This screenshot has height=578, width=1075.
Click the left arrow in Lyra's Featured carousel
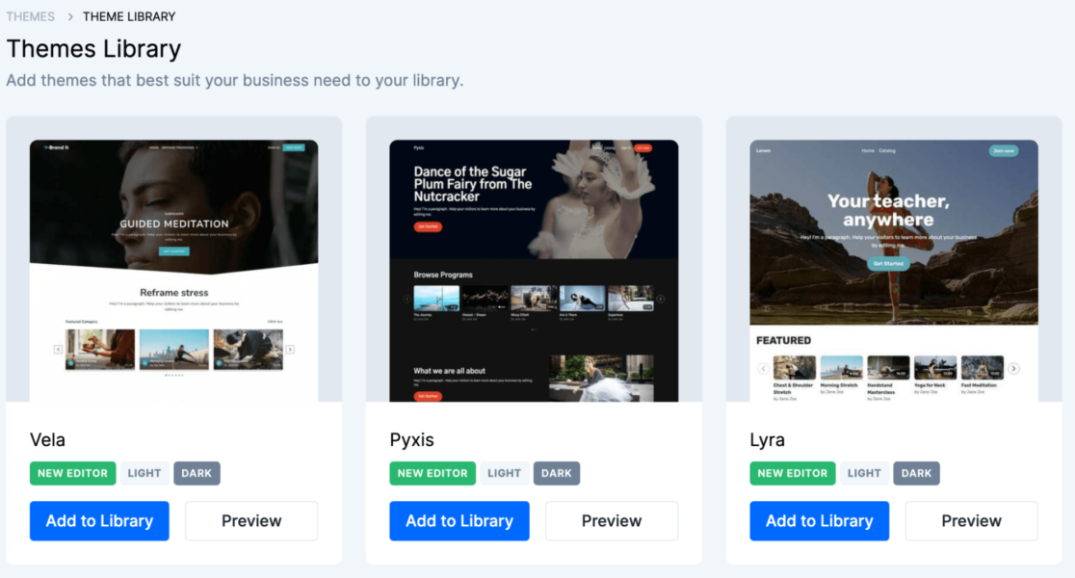point(763,368)
